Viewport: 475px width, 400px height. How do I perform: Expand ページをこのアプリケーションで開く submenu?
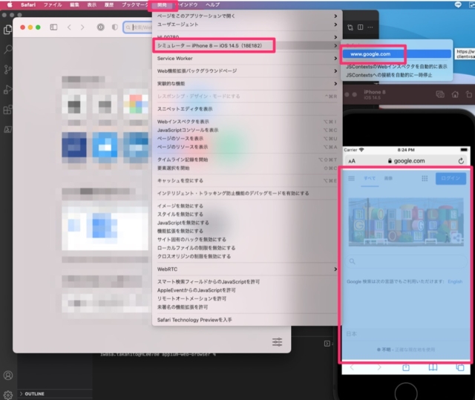[x=246, y=16]
